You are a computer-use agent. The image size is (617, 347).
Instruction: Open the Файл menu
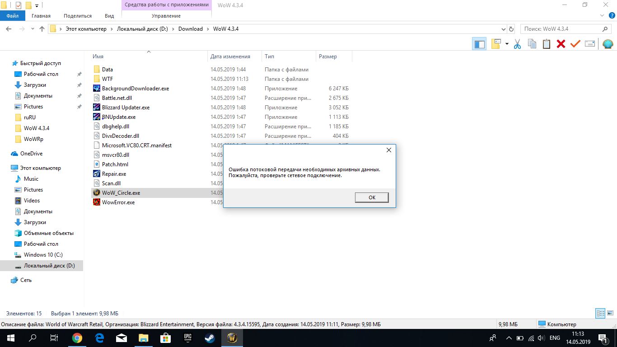point(13,16)
